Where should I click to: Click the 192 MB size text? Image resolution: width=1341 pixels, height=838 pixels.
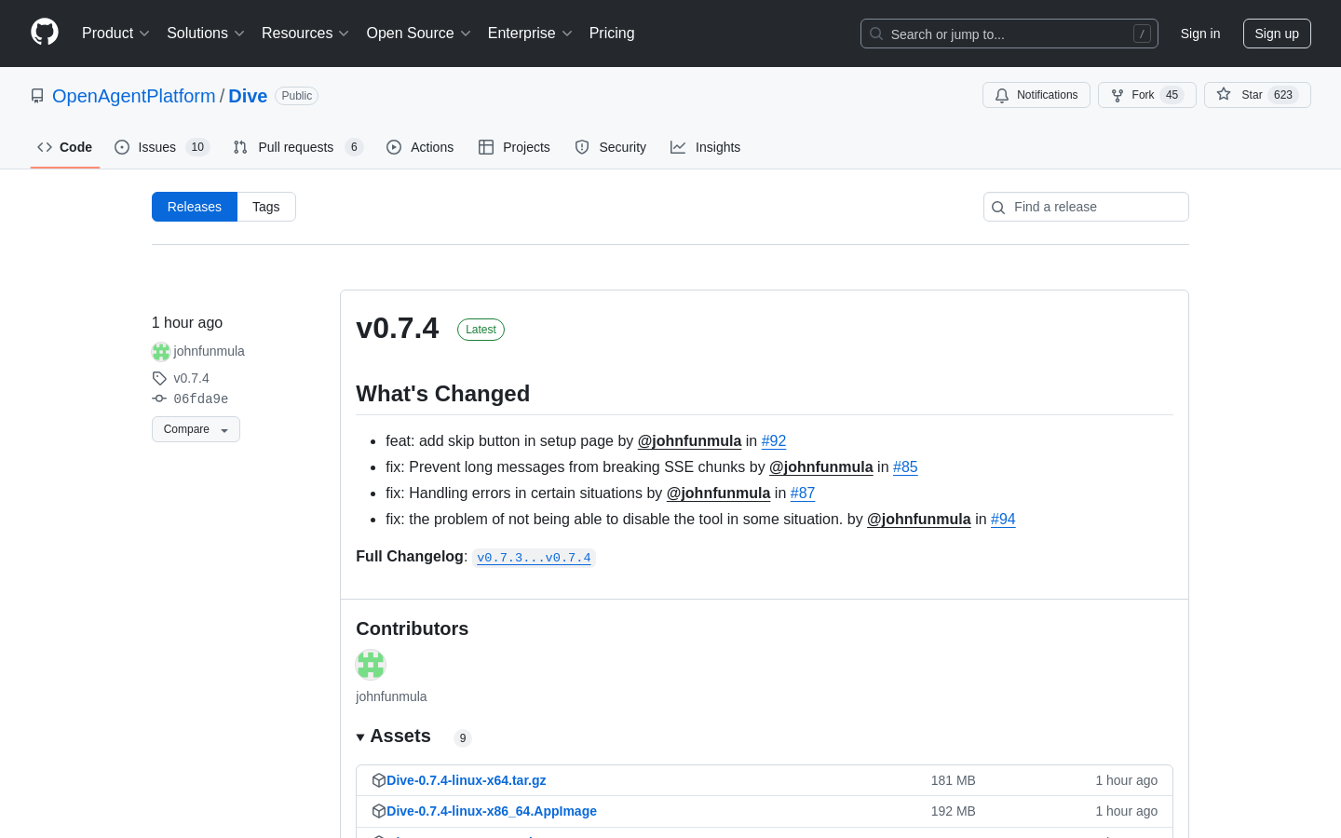pyautogui.click(x=953, y=811)
